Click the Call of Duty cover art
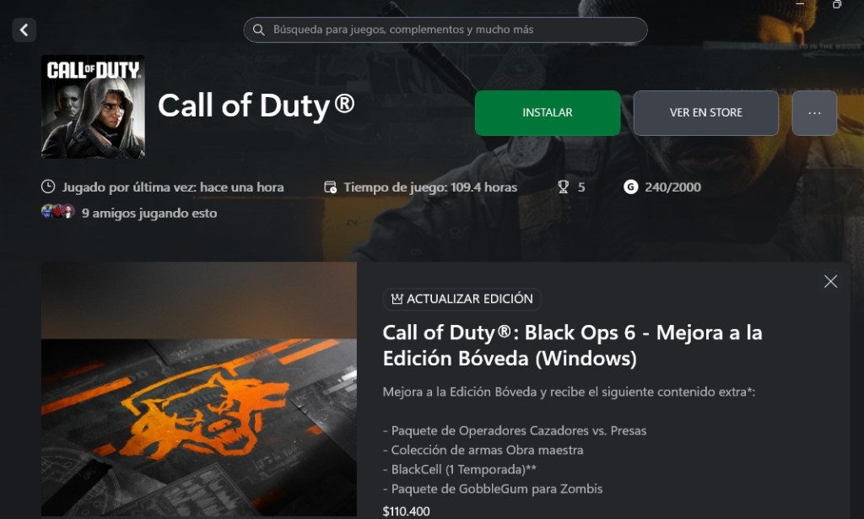Screen dimensions: 864x519 pyautogui.click(x=93, y=106)
